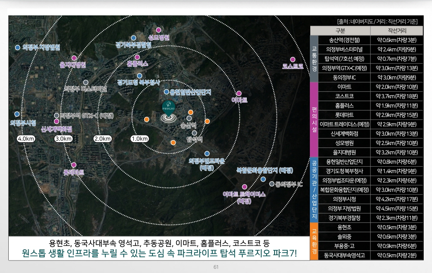The image size is (432, 273).
Task: Select the 편의시설 magenta category bar
Action: click(314, 119)
